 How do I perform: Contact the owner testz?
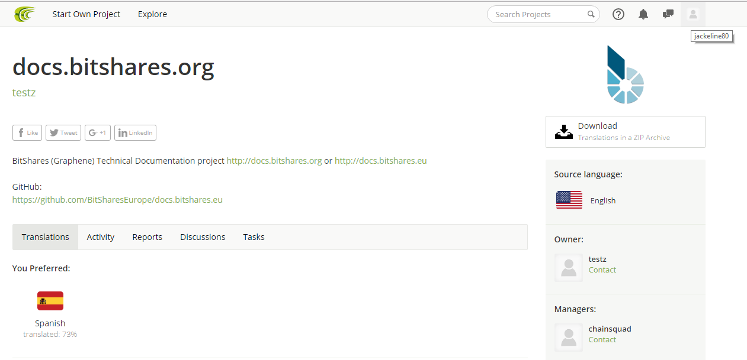(x=602, y=270)
